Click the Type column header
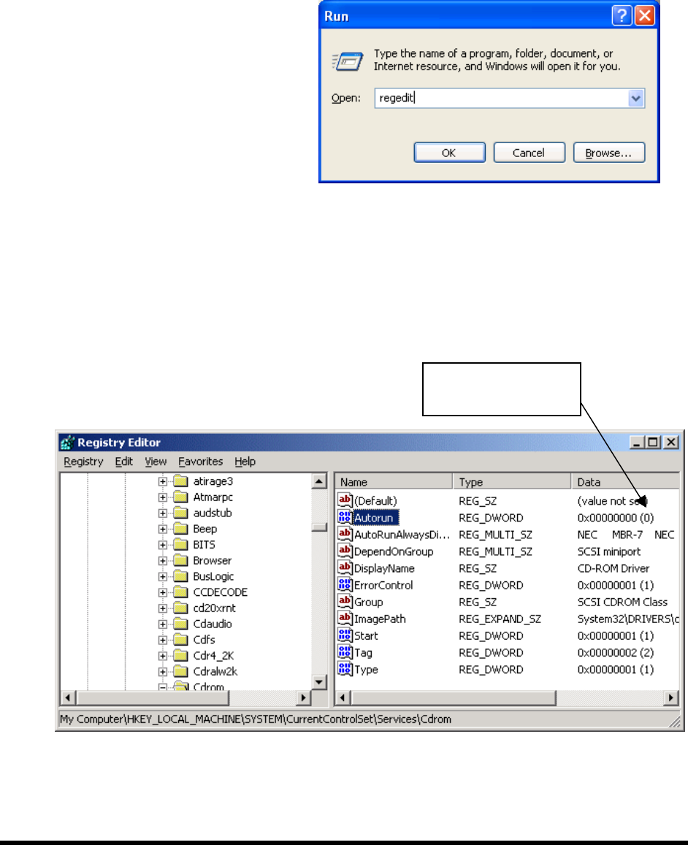The image size is (688, 845). point(511,482)
